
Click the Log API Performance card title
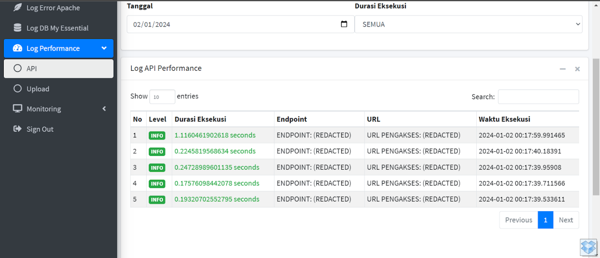tap(166, 68)
